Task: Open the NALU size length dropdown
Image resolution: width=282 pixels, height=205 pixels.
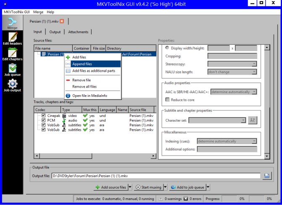Action: 232,72
